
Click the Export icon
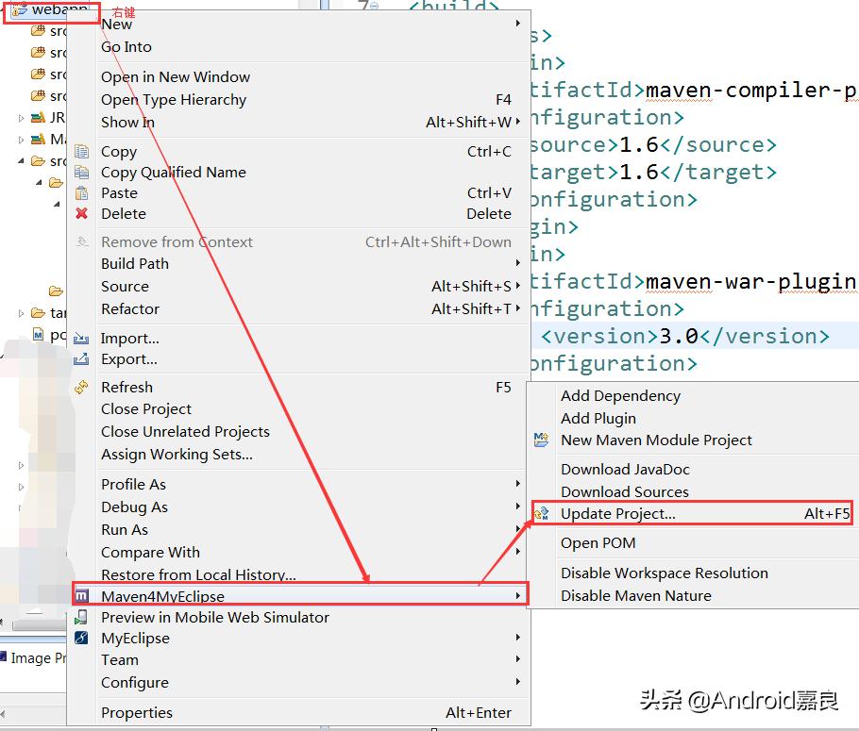(x=81, y=359)
